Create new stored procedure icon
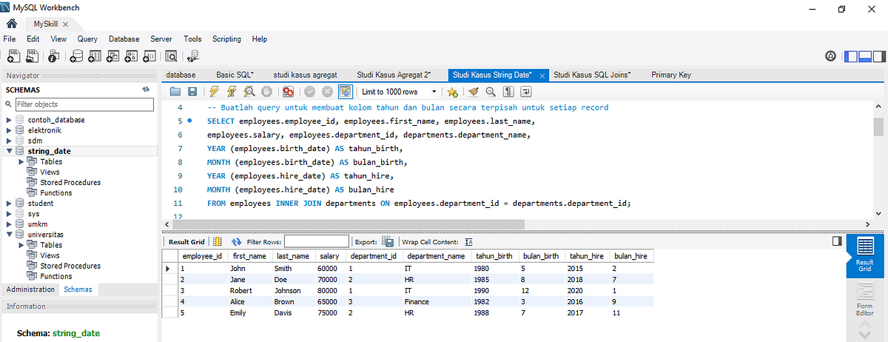888x342 pixels. (x=132, y=56)
